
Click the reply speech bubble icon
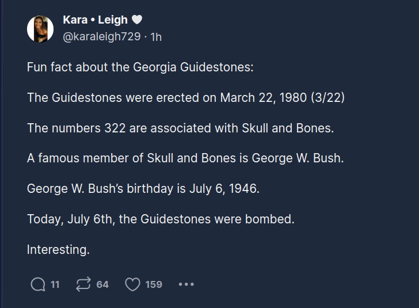click(38, 284)
